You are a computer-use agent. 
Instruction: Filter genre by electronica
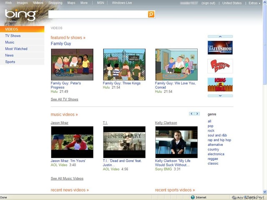[x=216, y=154]
